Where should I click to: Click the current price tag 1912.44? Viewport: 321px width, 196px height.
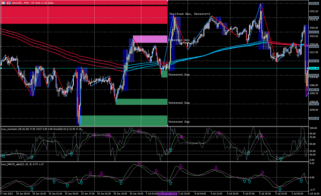[x=314, y=68]
